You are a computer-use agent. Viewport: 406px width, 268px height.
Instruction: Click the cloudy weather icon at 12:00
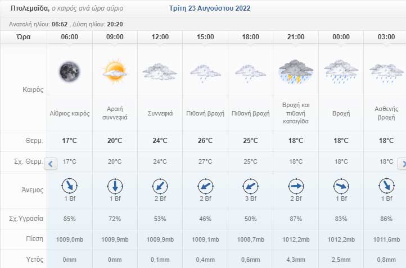tap(160, 72)
